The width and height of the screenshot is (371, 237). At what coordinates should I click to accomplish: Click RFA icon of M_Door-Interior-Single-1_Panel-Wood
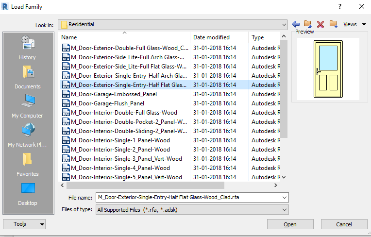66,140
